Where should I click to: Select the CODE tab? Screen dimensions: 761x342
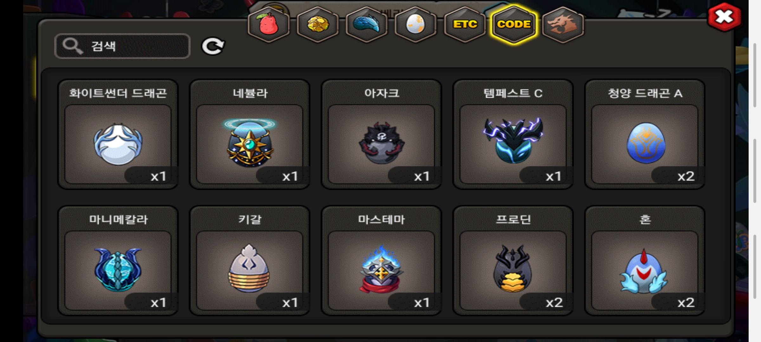pyautogui.click(x=514, y=24)
